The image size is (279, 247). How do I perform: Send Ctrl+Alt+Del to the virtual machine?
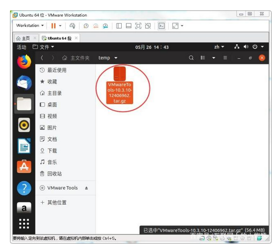click(72, 26)
